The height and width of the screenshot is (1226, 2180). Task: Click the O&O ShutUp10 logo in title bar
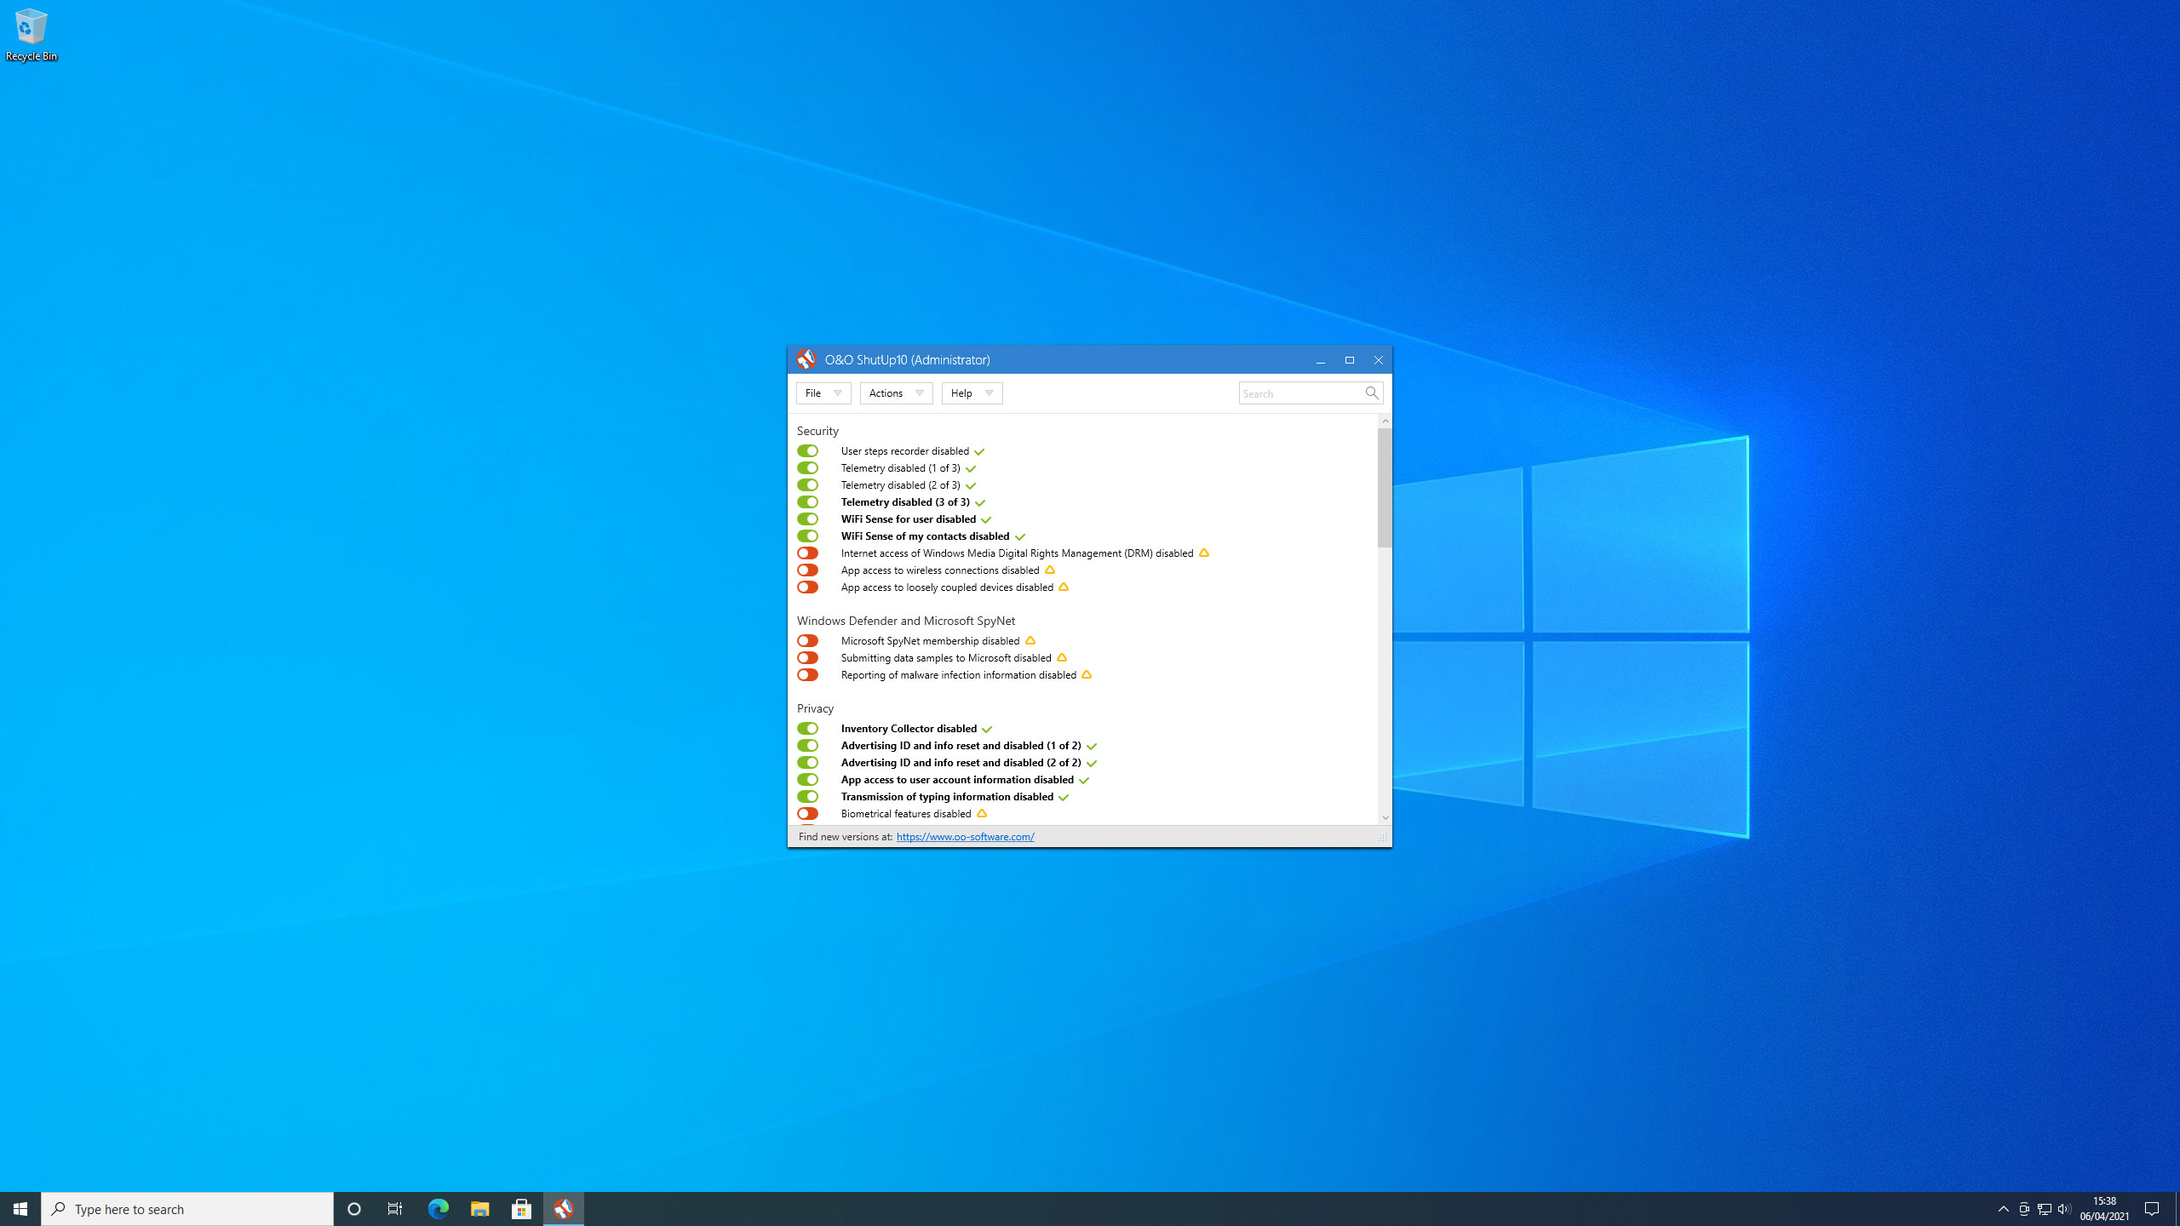tap(806, 359)
